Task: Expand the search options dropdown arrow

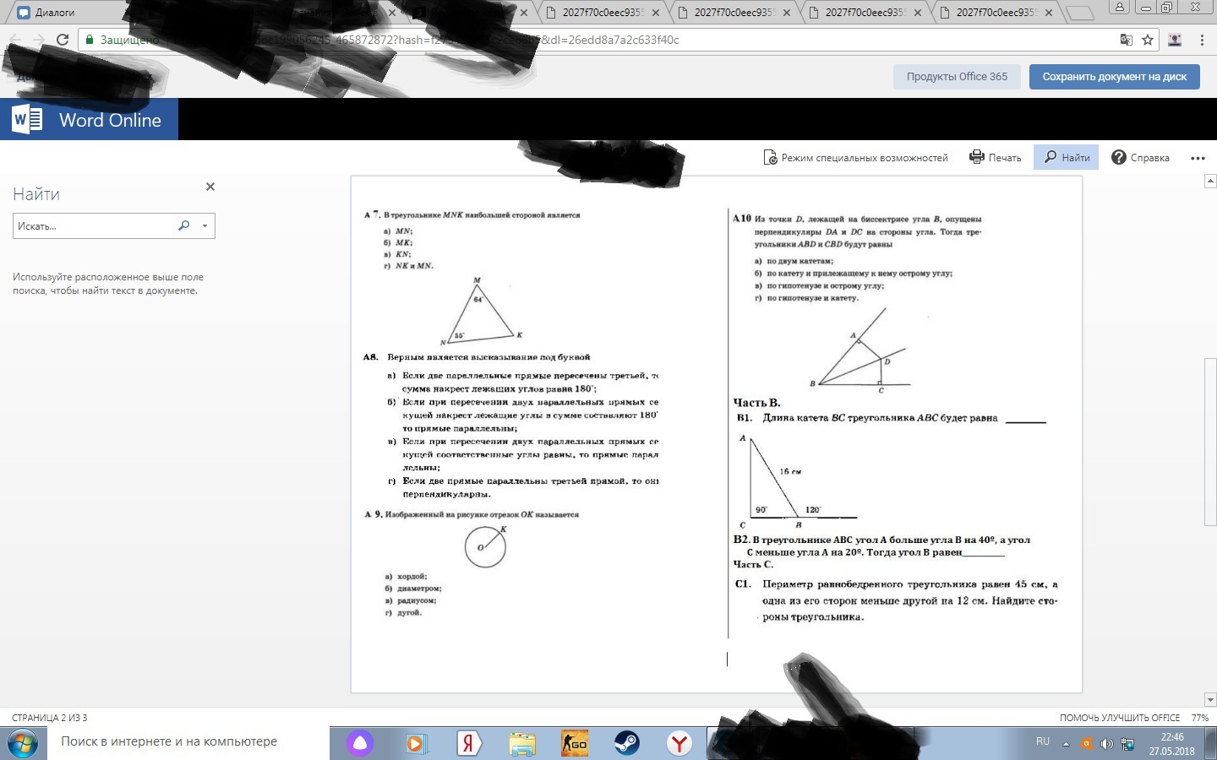Action: [x=205, y=226]
